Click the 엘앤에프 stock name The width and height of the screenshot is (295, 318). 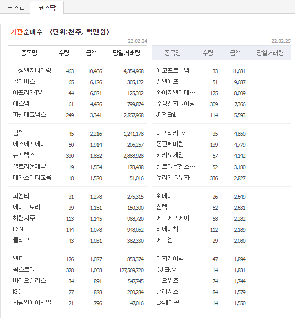[167, 82]
